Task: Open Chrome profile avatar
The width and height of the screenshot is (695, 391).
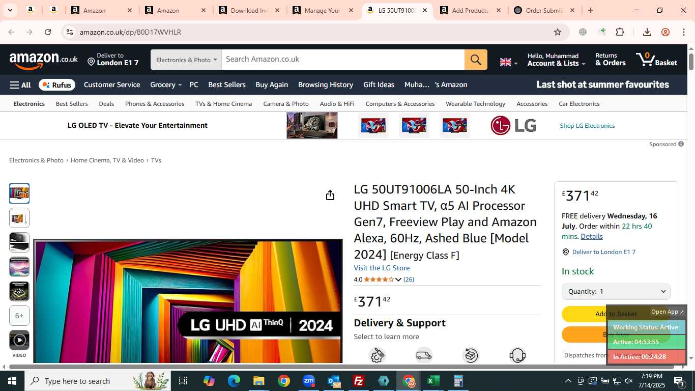Action: pos(665,32)
